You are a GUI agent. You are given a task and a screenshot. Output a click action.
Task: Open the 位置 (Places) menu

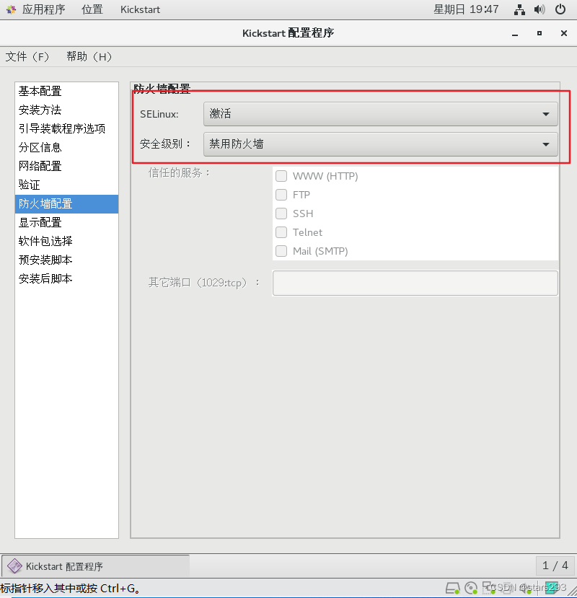(x=92, y=9)
